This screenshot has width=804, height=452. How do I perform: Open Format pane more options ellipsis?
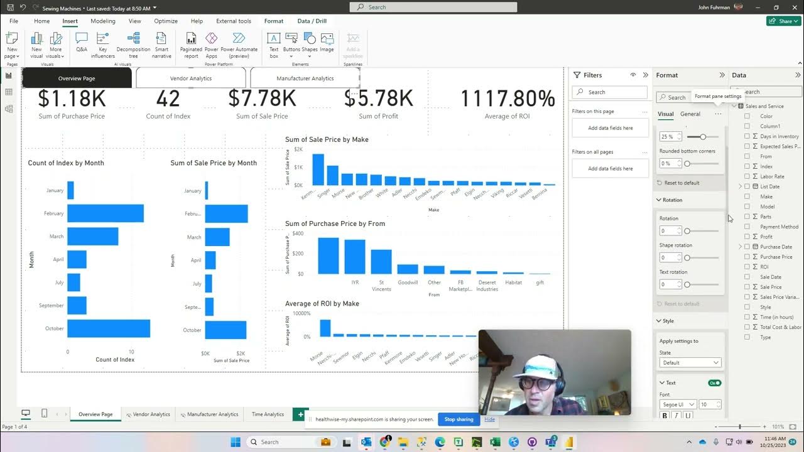coord(718,114)
